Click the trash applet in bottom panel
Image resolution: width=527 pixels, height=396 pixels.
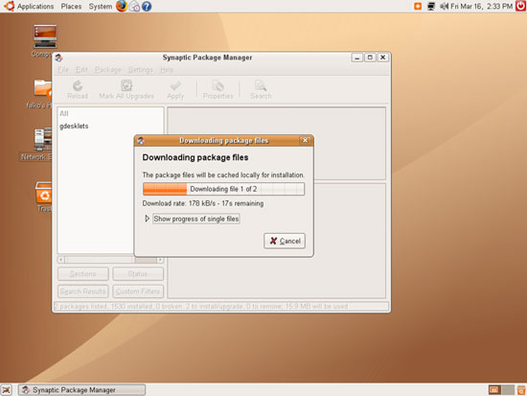[x=521, y=390]
